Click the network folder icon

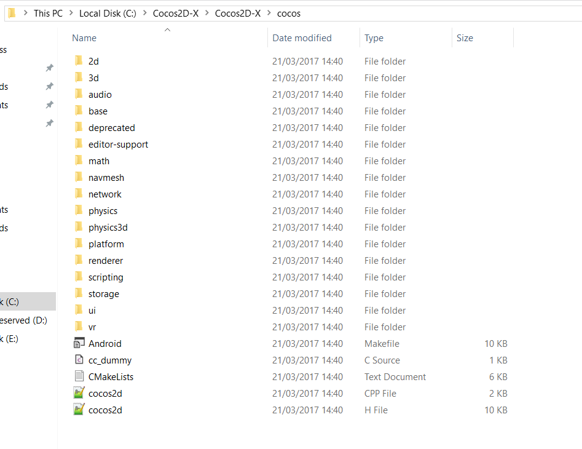(x=78, y=194)
